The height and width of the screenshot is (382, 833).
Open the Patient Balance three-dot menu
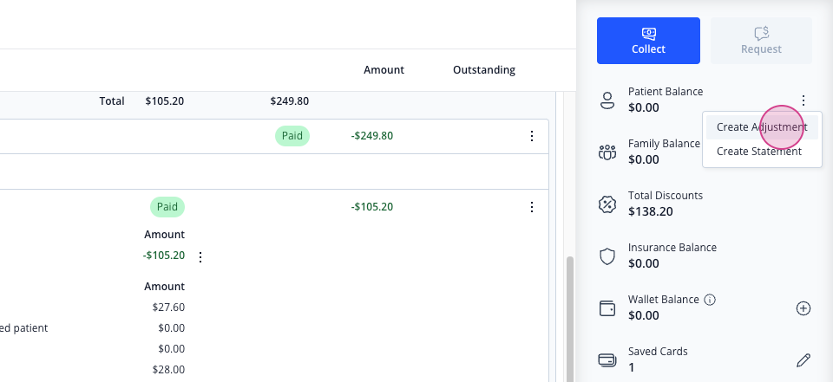(x=803, y=100)
